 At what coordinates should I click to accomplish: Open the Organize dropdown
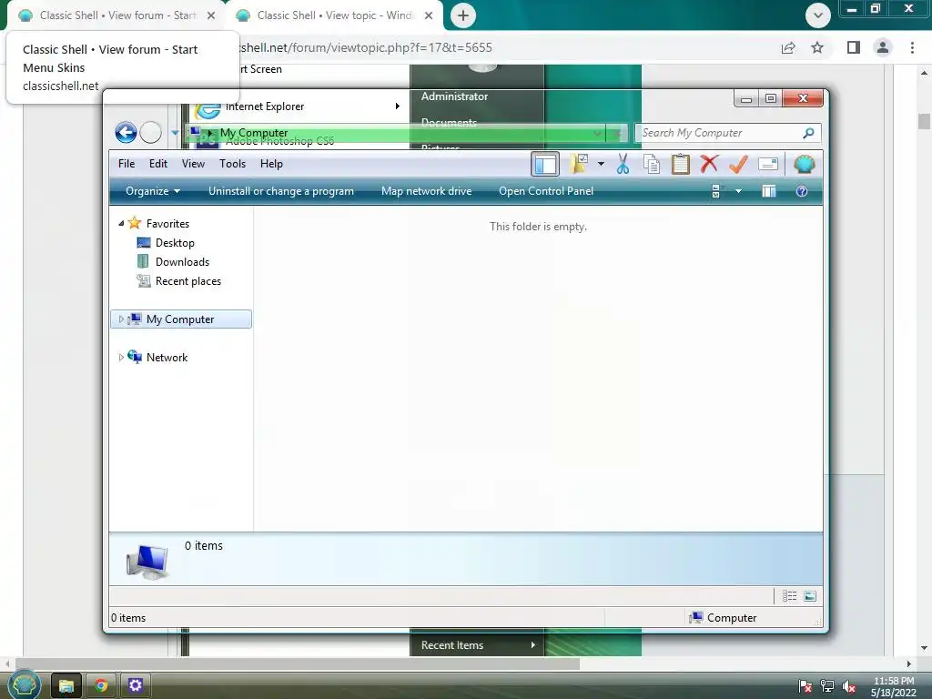pos(153,191)
